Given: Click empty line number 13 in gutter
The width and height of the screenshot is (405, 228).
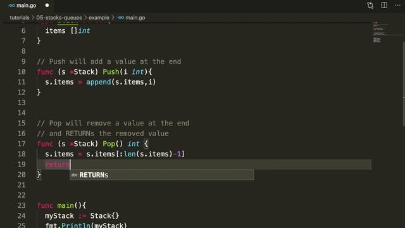Looking at the screenshot, I should tap(22, 103).
